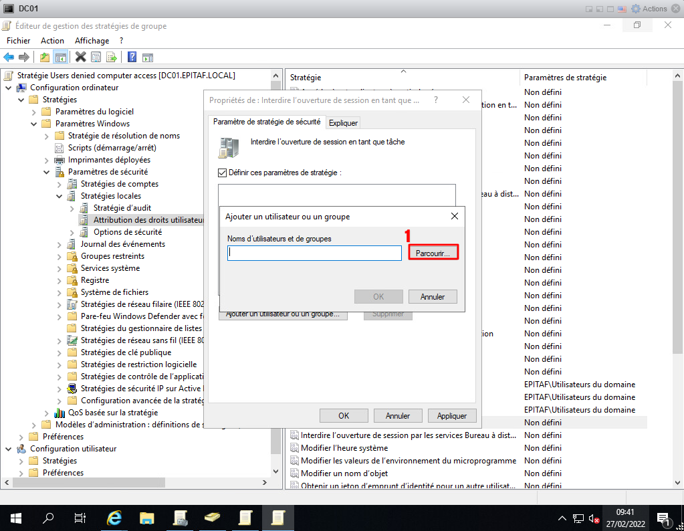
Task: Expand the 'Stratégies de comptes' node
Action: point(60,184)
